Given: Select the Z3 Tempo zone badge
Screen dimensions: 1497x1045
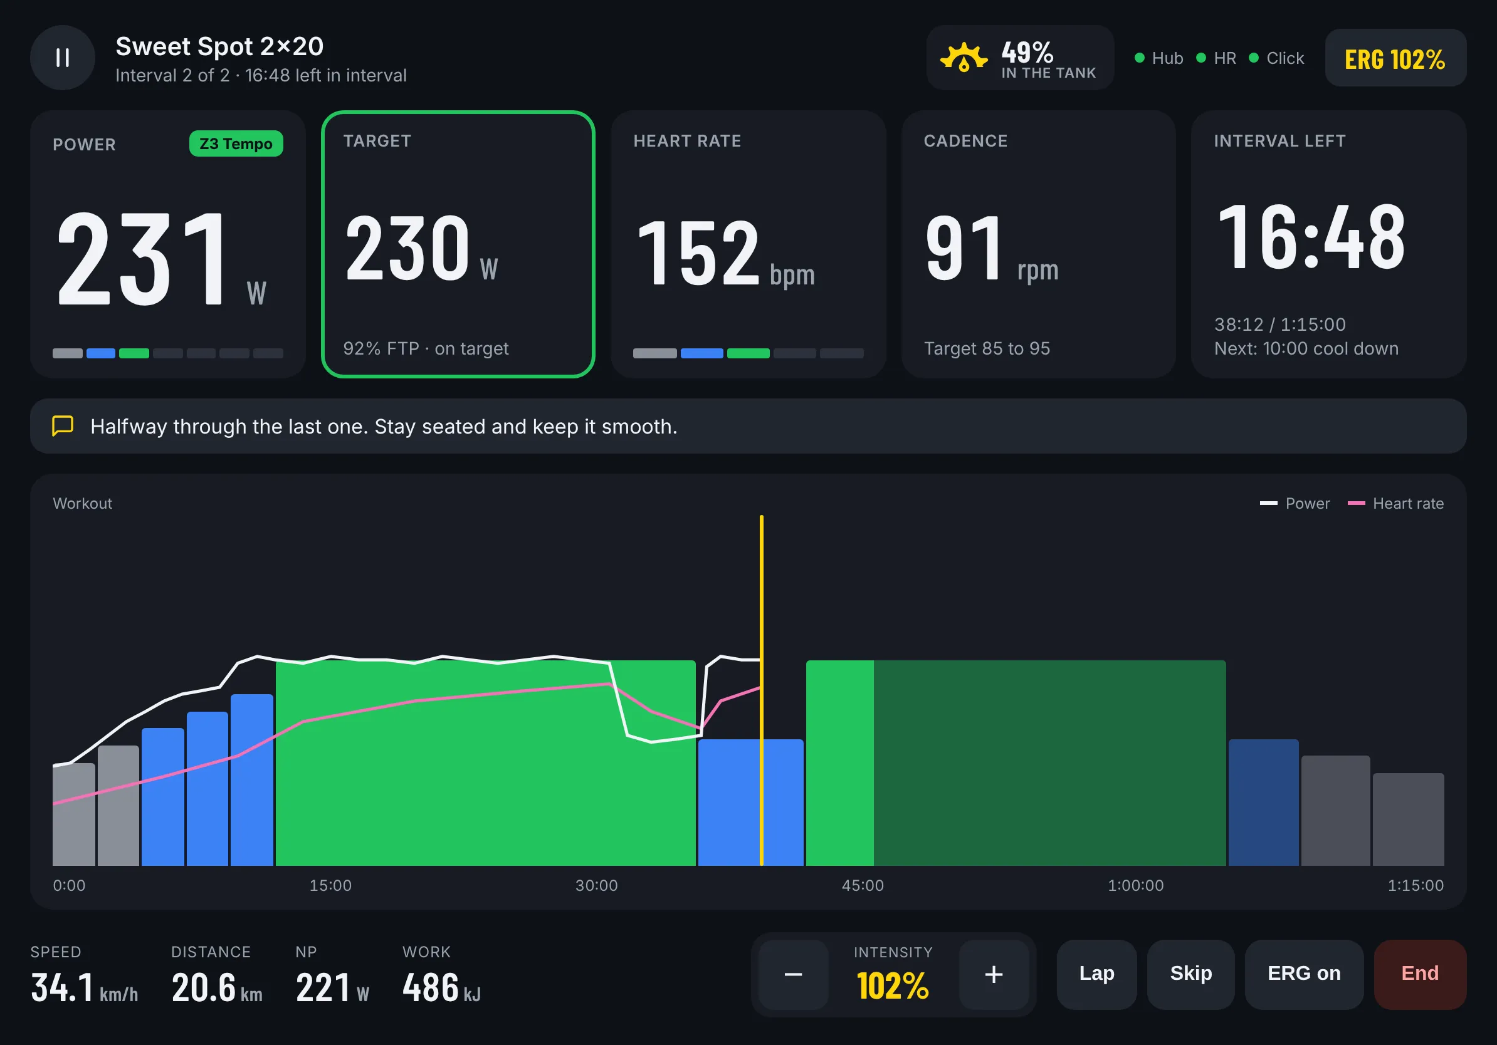Looking at the screenshot, I should 236,143.
